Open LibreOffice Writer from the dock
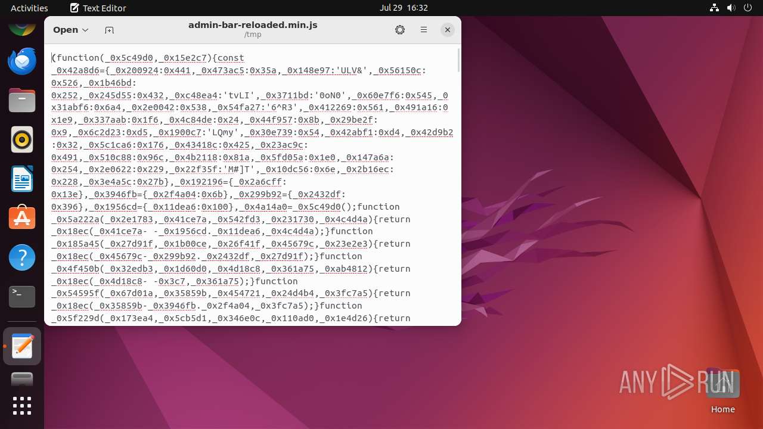Screen dimensions: 763x429 22,179
